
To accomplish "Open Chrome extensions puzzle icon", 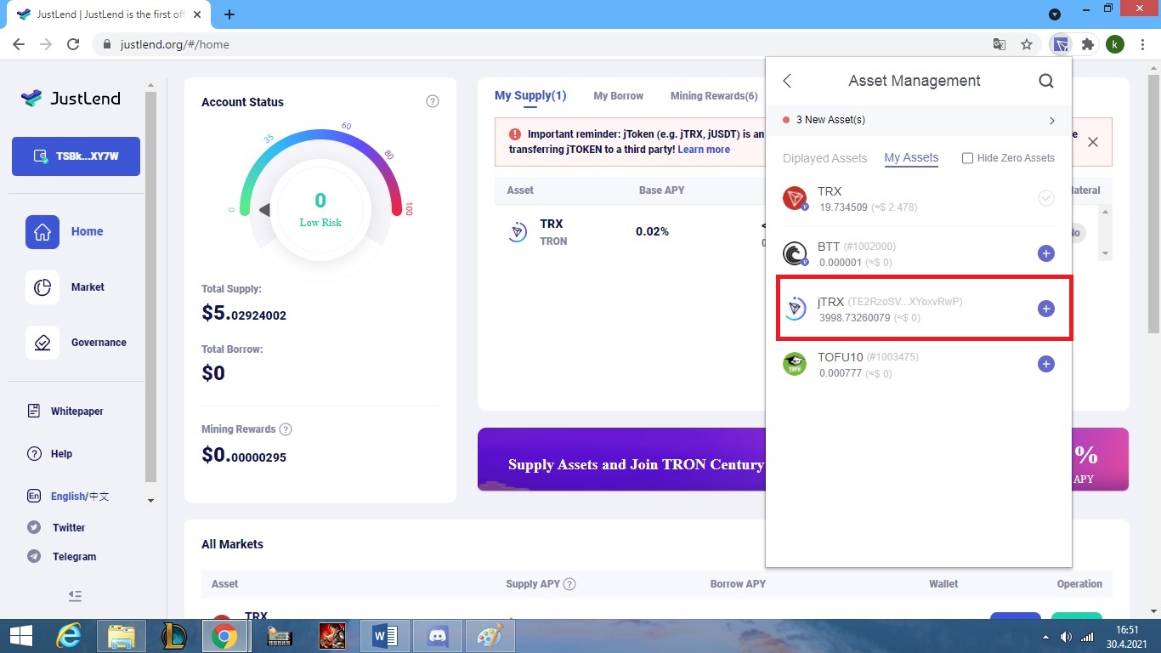I will click(x=1087, y=44).
